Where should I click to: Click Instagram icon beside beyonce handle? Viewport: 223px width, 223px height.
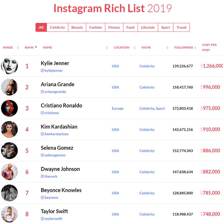42,197
